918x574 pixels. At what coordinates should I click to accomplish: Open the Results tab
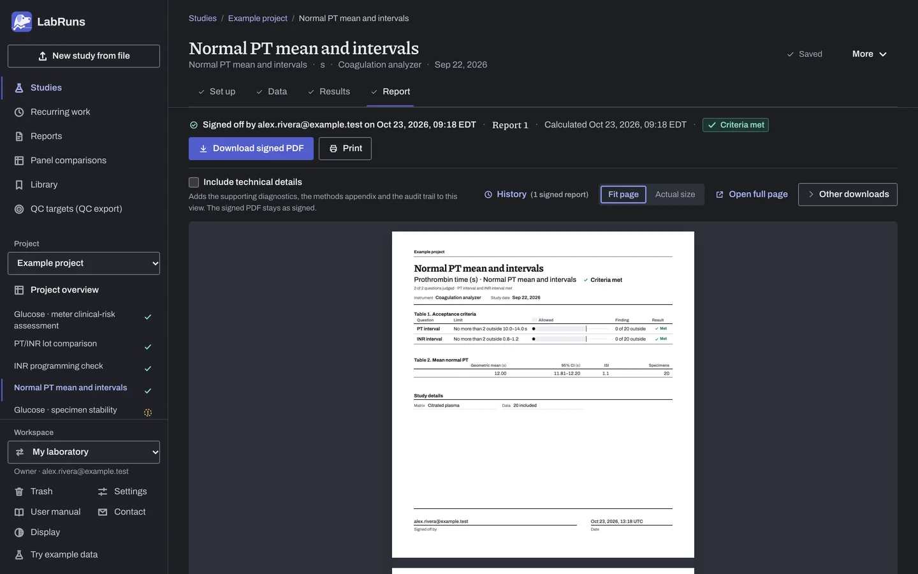point(329,92)
